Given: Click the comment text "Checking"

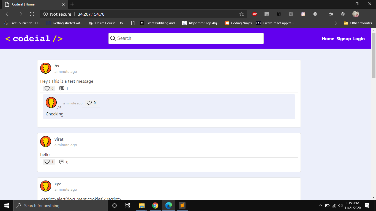Looking at the screenshot, I should (55, 114).
